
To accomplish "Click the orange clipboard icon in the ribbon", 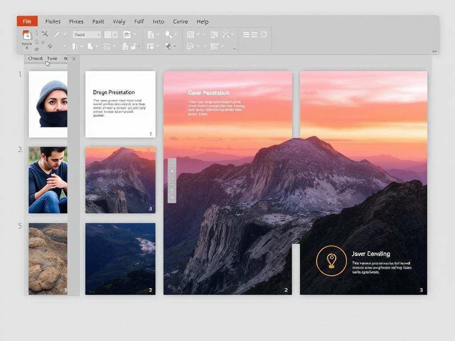I will click(27, 35).
